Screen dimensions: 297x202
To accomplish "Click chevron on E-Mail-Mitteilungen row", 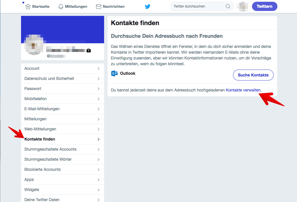I will [99, 109].
